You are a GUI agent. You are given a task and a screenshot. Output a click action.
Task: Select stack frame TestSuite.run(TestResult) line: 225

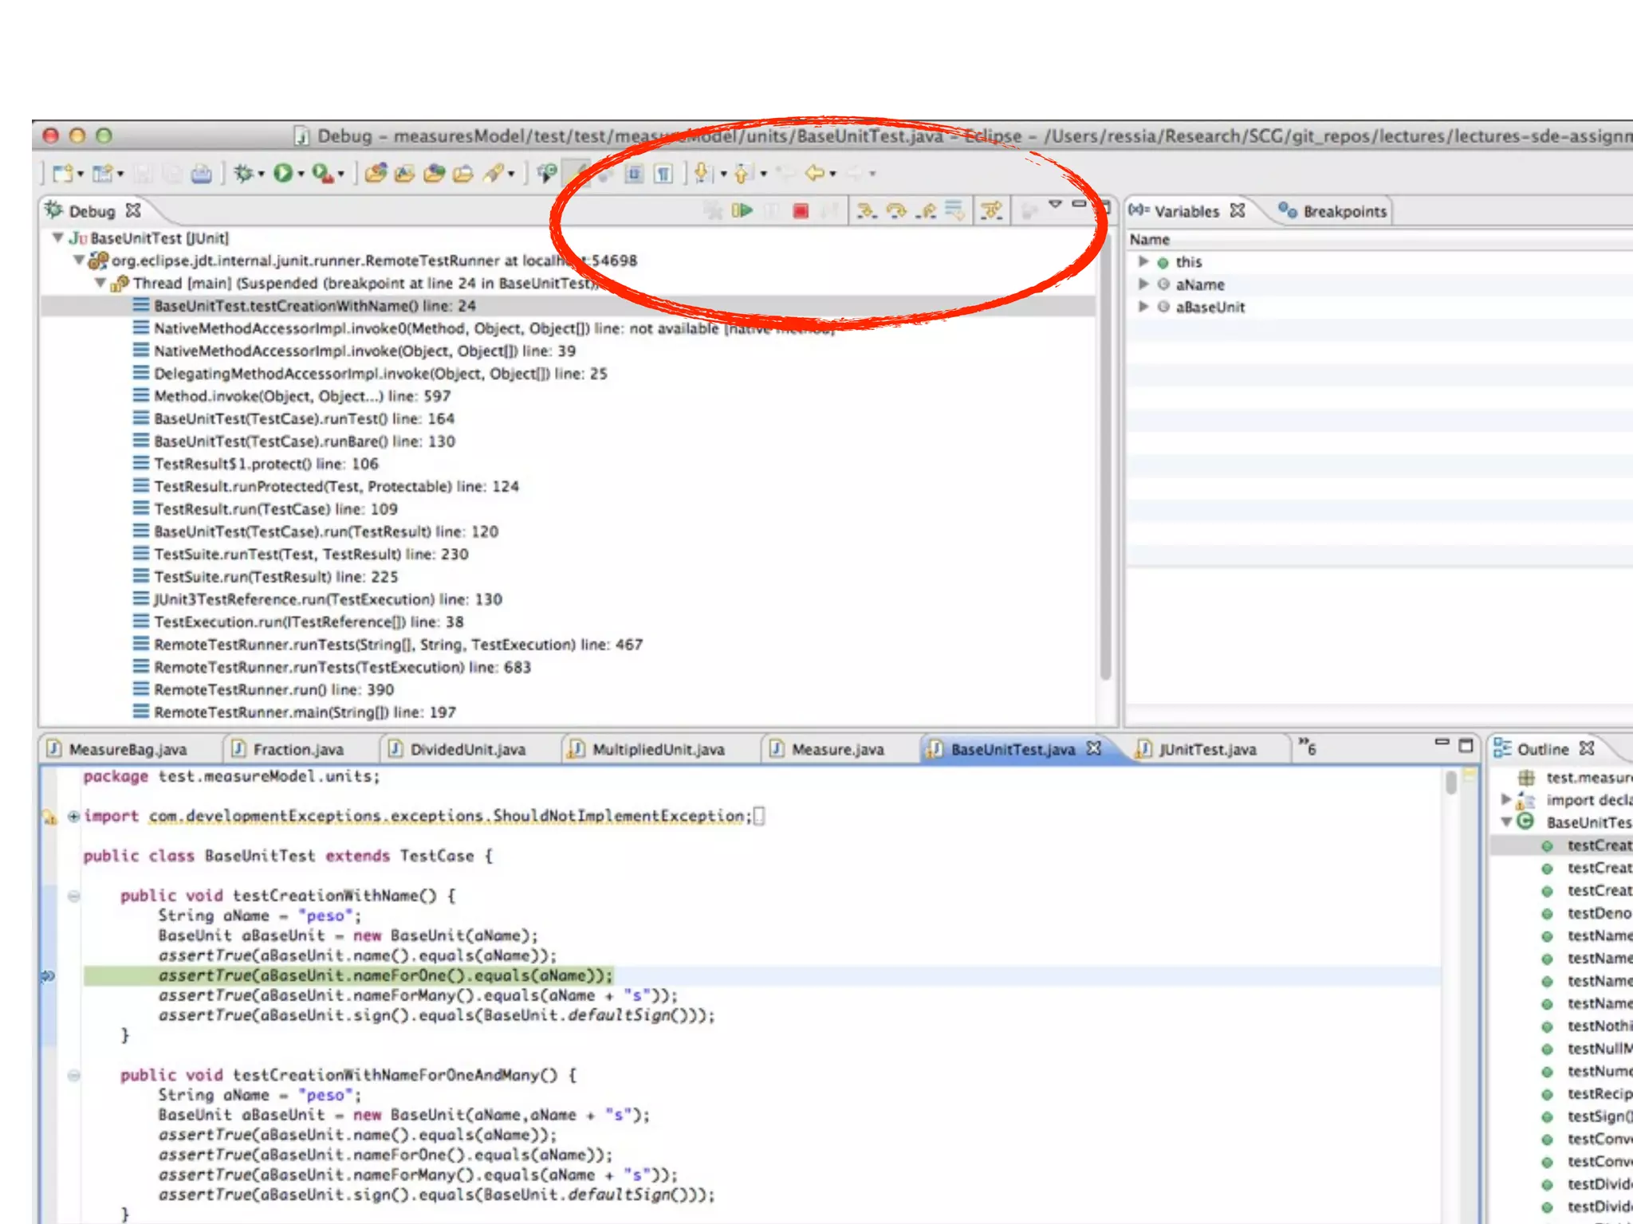point(275,577)
